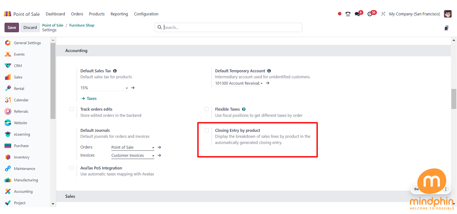457x214 pixels.
Task: Tick the Track orders edits checkbox
Action: coord(72,109)
